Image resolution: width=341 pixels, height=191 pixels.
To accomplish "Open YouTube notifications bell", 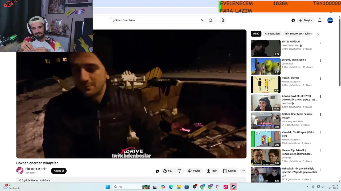I will [x=320, y=20].
